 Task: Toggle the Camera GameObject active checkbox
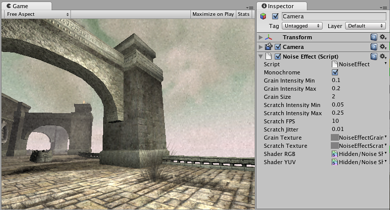[x=275, y=16]
